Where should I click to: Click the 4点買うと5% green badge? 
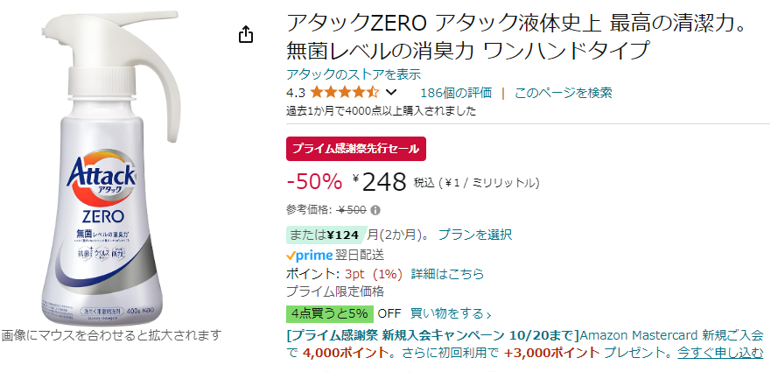tap(329, 313)
